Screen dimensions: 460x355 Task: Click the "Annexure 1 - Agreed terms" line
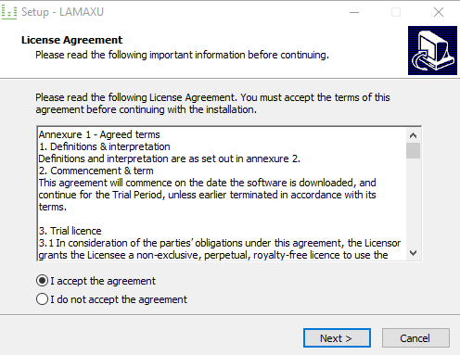[99, 134]
